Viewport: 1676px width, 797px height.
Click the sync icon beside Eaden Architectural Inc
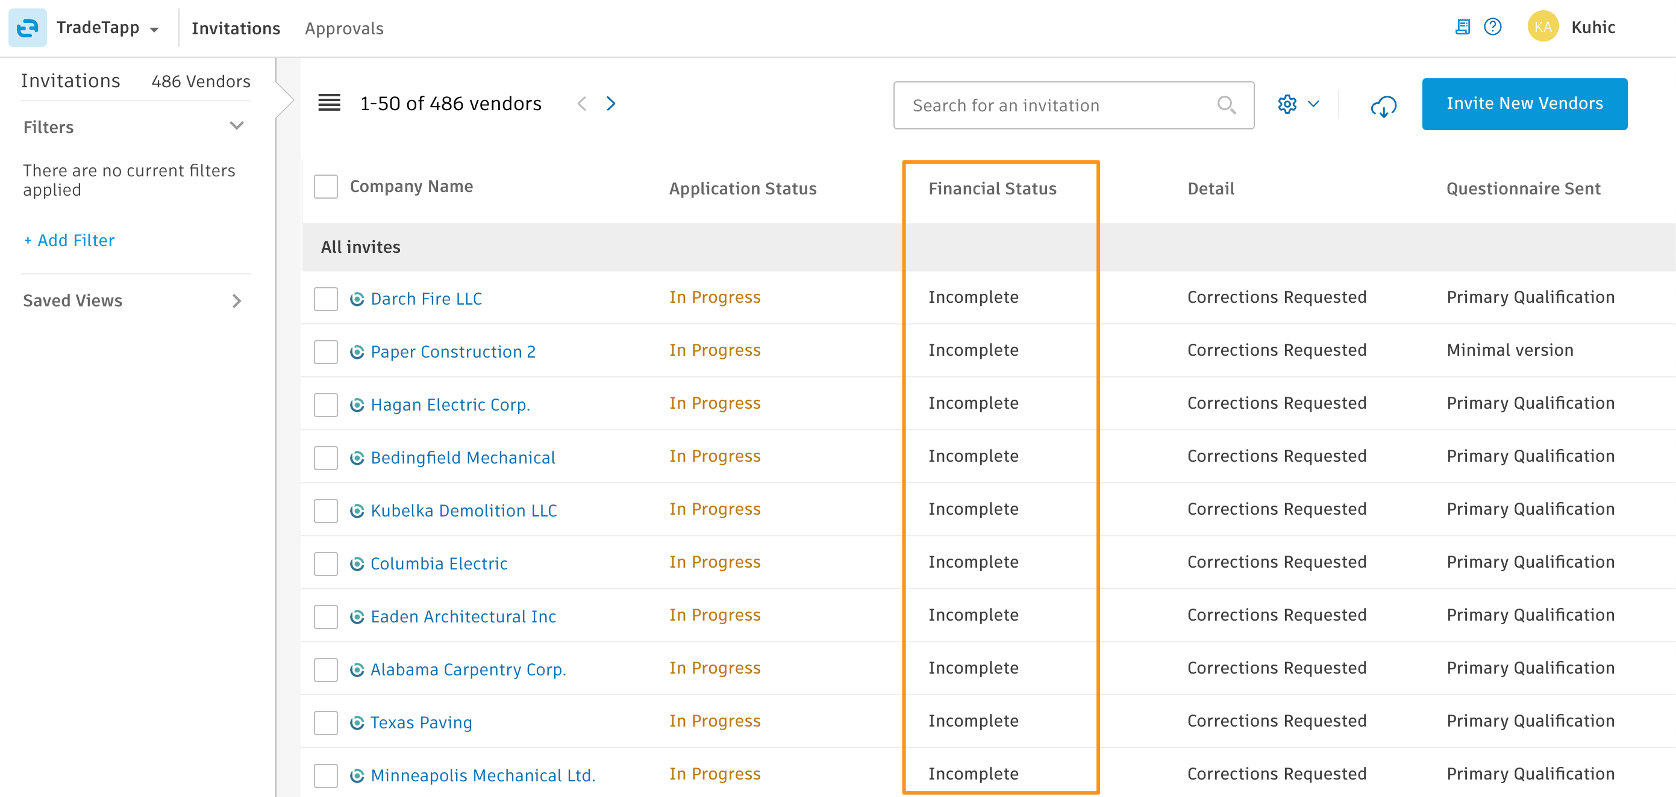point(357,617)
